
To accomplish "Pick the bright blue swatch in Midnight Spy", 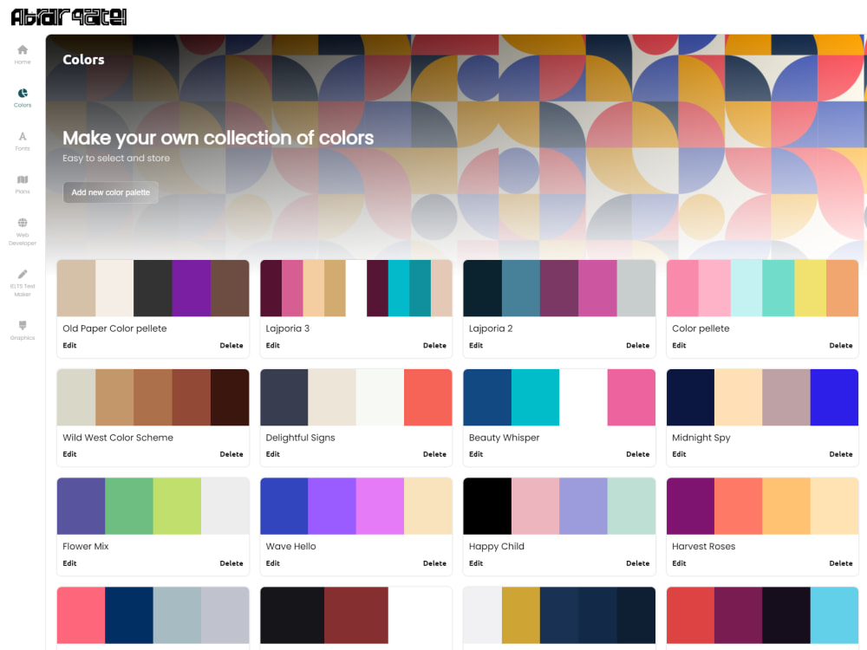I will (834, 398).
